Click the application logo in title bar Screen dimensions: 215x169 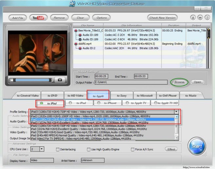pos(72,3)
